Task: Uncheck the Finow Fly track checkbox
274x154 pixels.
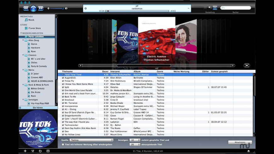Action: coord(63,81)
